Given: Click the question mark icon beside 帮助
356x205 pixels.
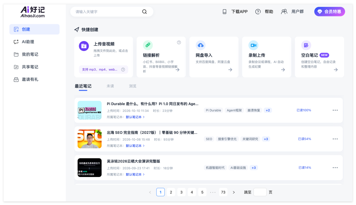Looking at the screenshot, I should click(x=258, y=12).
